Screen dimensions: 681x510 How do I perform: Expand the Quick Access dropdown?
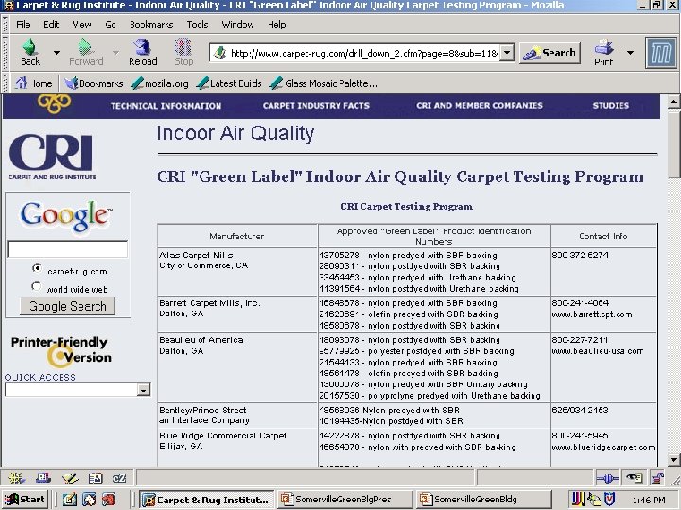tap(144, 389)
